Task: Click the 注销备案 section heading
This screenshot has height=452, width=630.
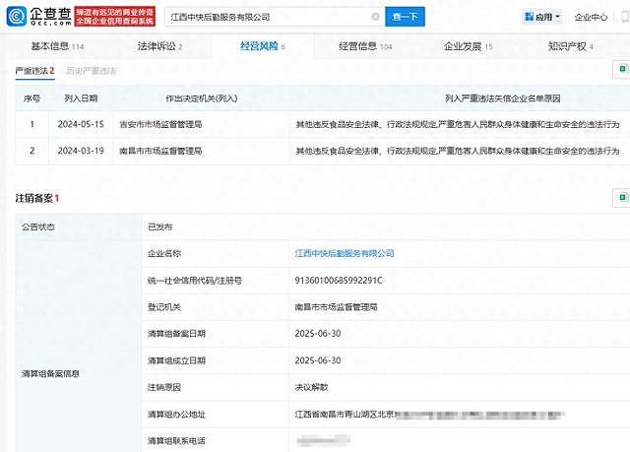Action: [37, 198]
